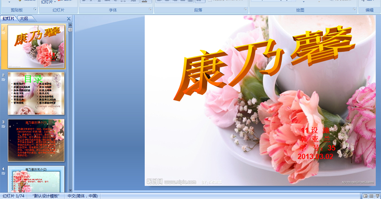Play animation star icon beside slide 1

pos(3,32)
